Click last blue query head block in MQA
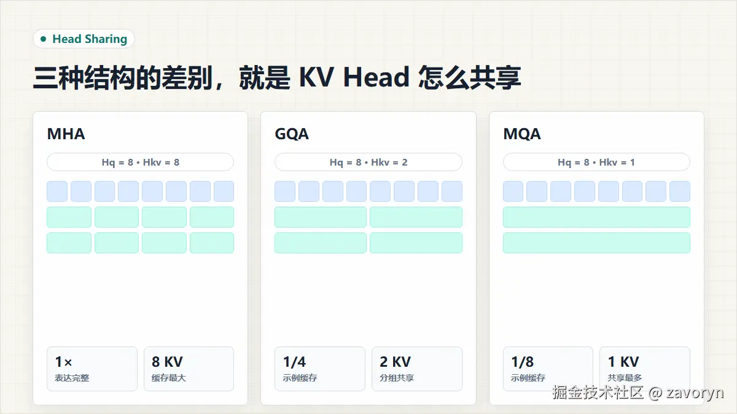Viewport: 737px width, 414px height. tap(680, 191)
